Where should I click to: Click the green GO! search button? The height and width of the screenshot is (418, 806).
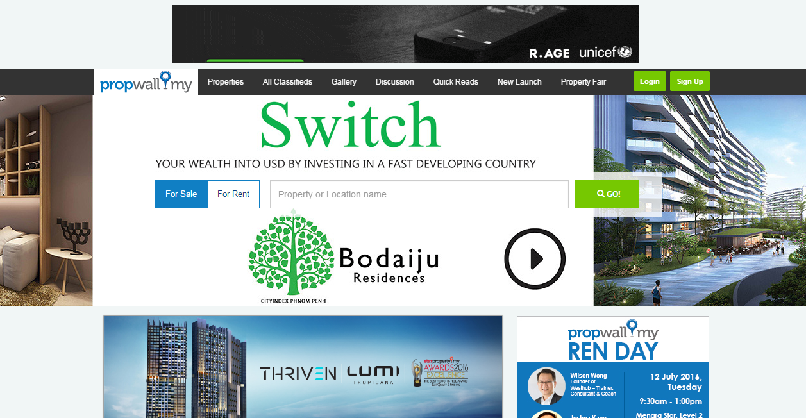click(x=609, y=194)
